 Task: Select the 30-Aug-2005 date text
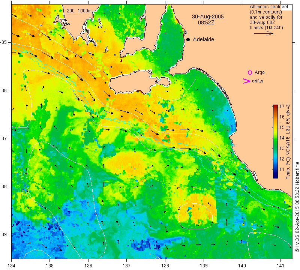[208, 16]
